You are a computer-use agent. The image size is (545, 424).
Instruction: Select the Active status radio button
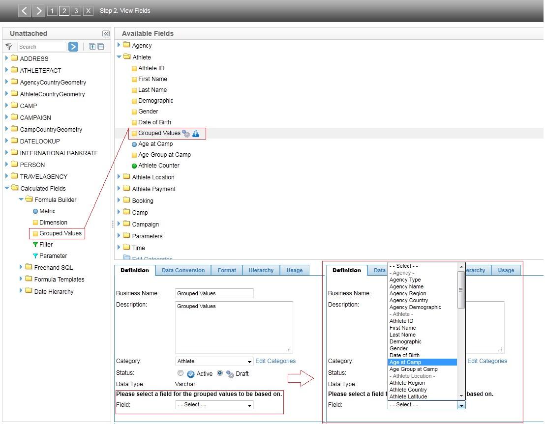(180, 373)
